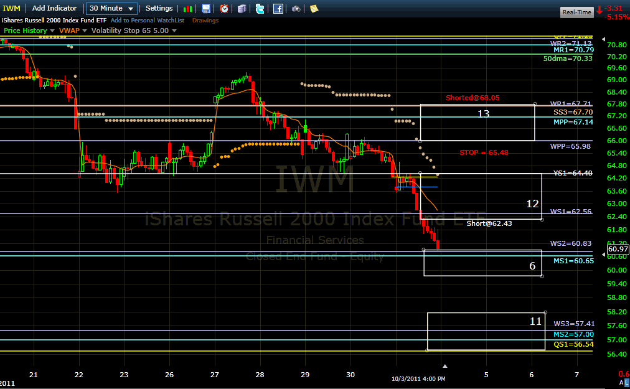
Task: Click the 10/3/2011 4:00 PM timestamp
Action: point(418,378)
